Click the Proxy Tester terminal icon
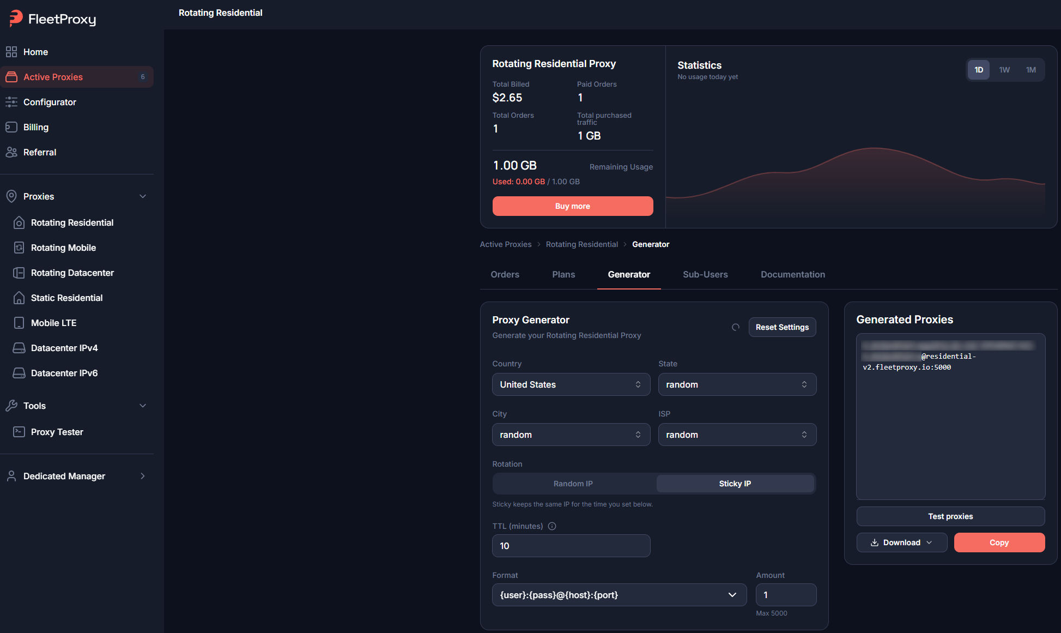Viewport: 1061px width, 633px height. click(x=19, y=432)
